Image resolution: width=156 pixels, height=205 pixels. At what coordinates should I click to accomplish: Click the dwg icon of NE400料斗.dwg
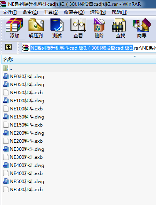pos(6,165)
